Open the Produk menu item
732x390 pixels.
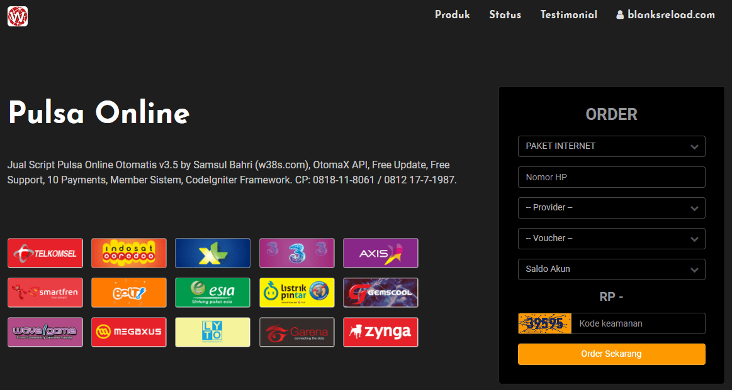453,15
